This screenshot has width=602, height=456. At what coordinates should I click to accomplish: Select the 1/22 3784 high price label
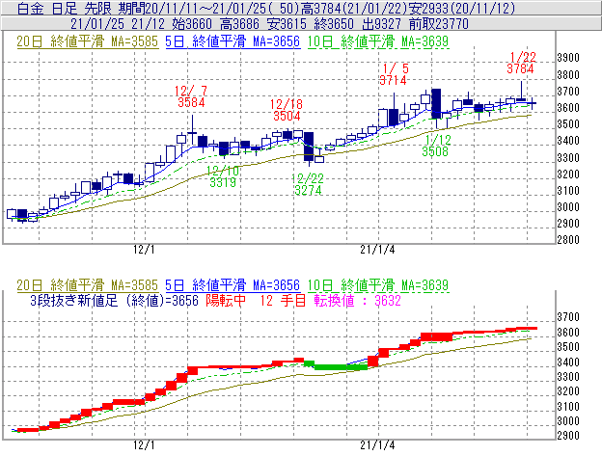[521, 64]
